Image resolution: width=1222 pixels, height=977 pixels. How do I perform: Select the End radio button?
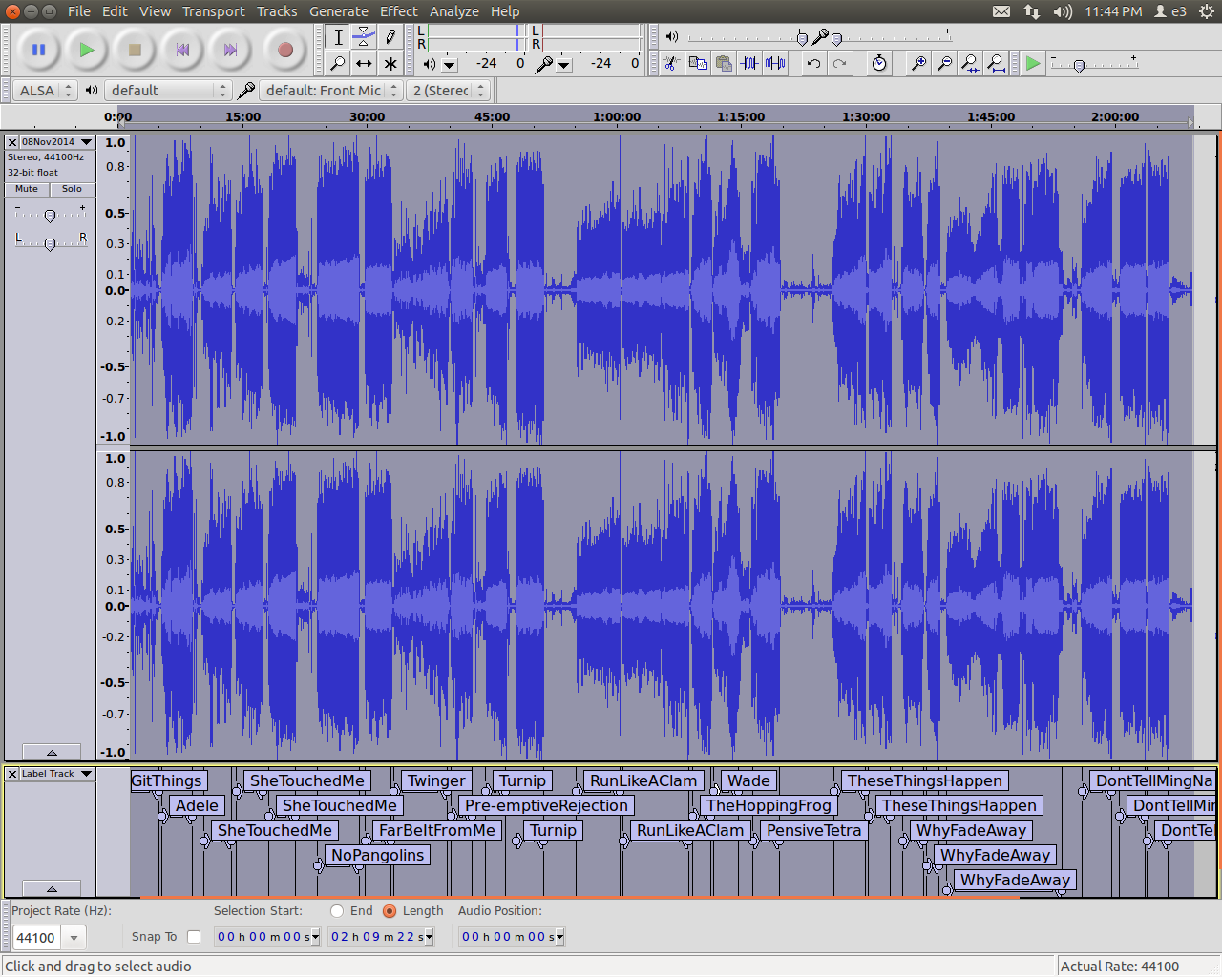pos(337,911)
